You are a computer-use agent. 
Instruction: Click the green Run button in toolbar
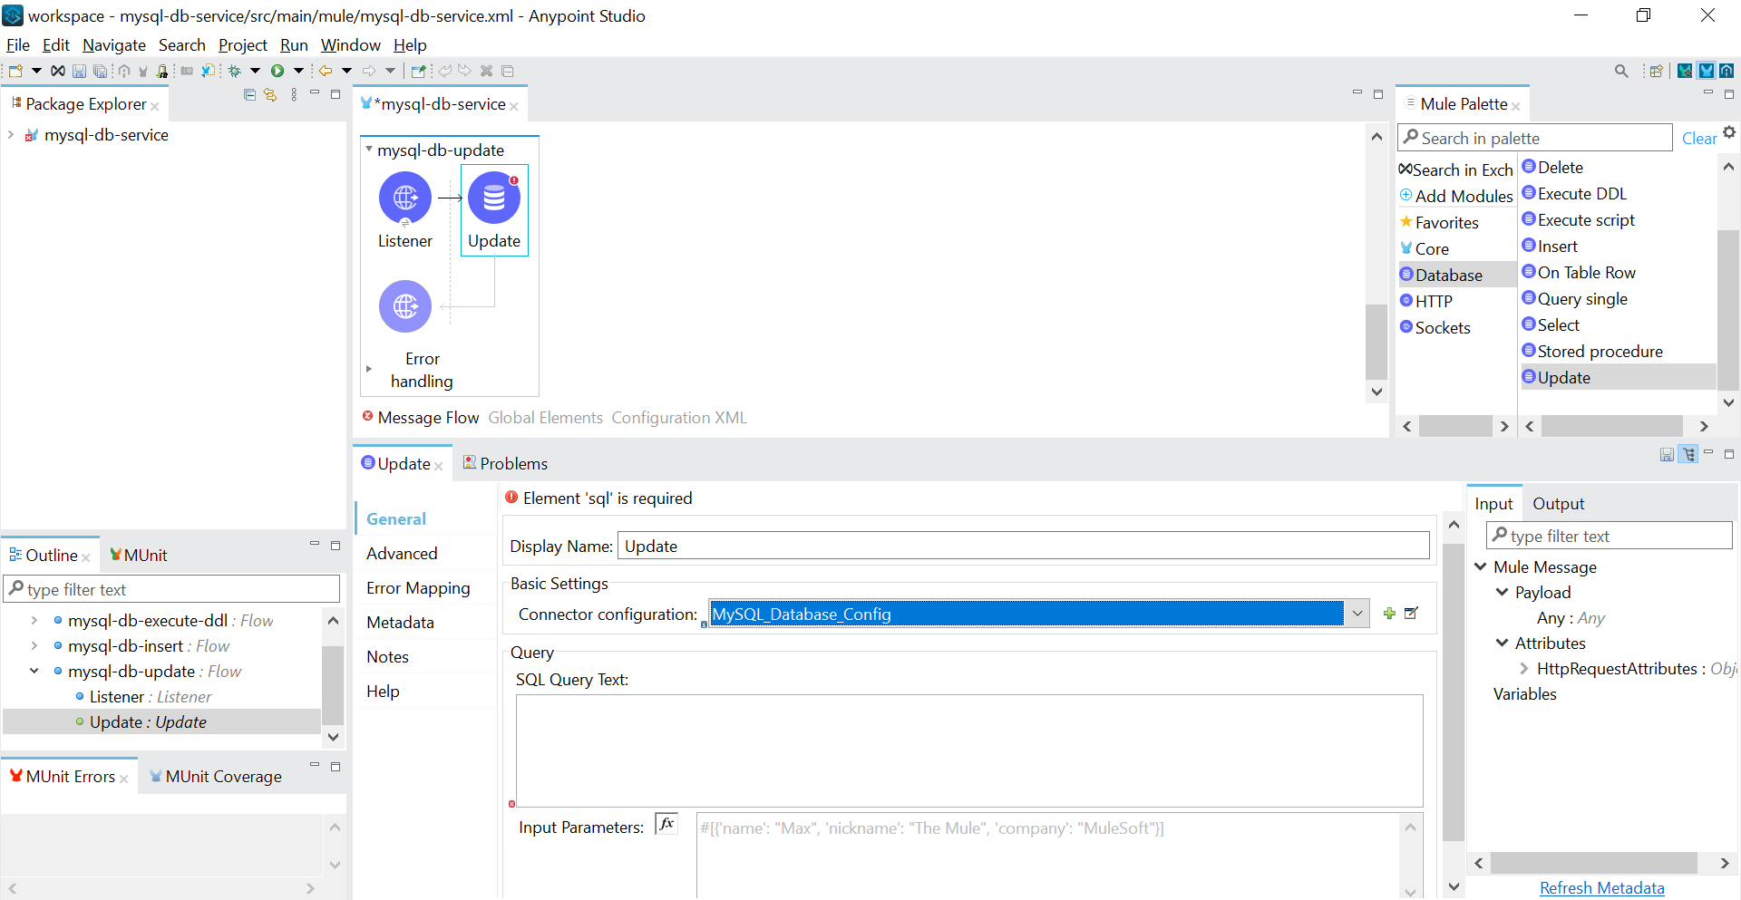[x=277, y=71]
